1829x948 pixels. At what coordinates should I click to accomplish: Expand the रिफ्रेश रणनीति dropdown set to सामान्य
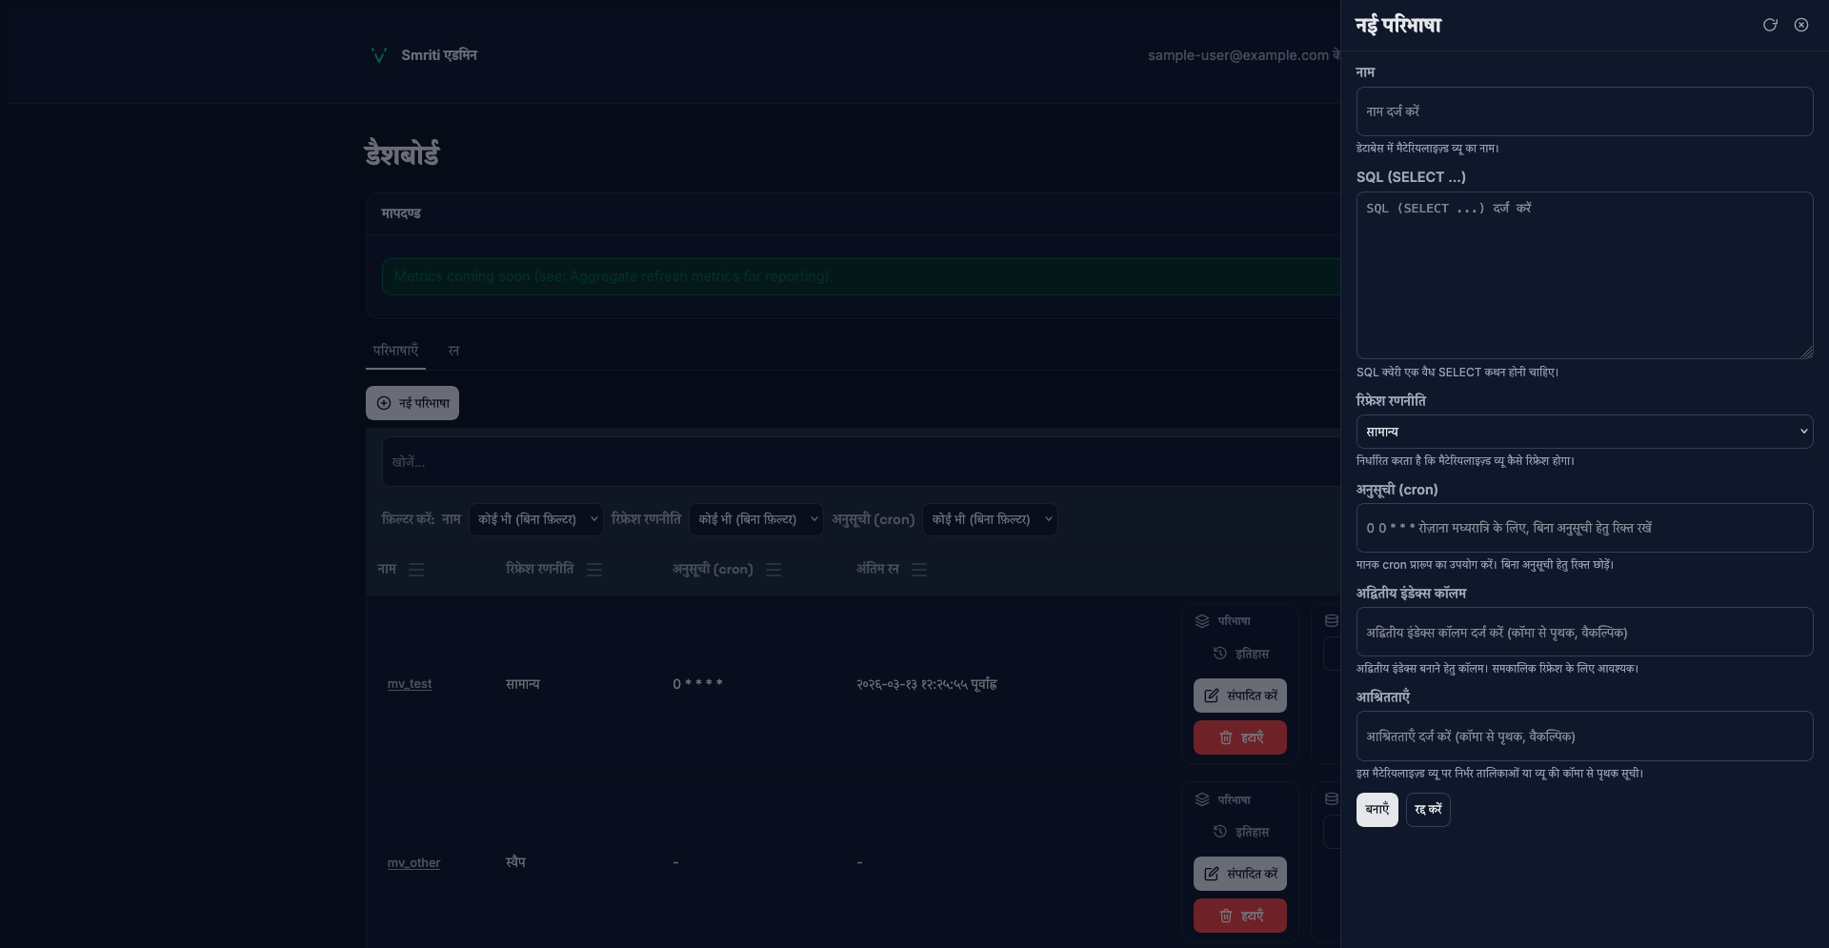click(1583, 432)
